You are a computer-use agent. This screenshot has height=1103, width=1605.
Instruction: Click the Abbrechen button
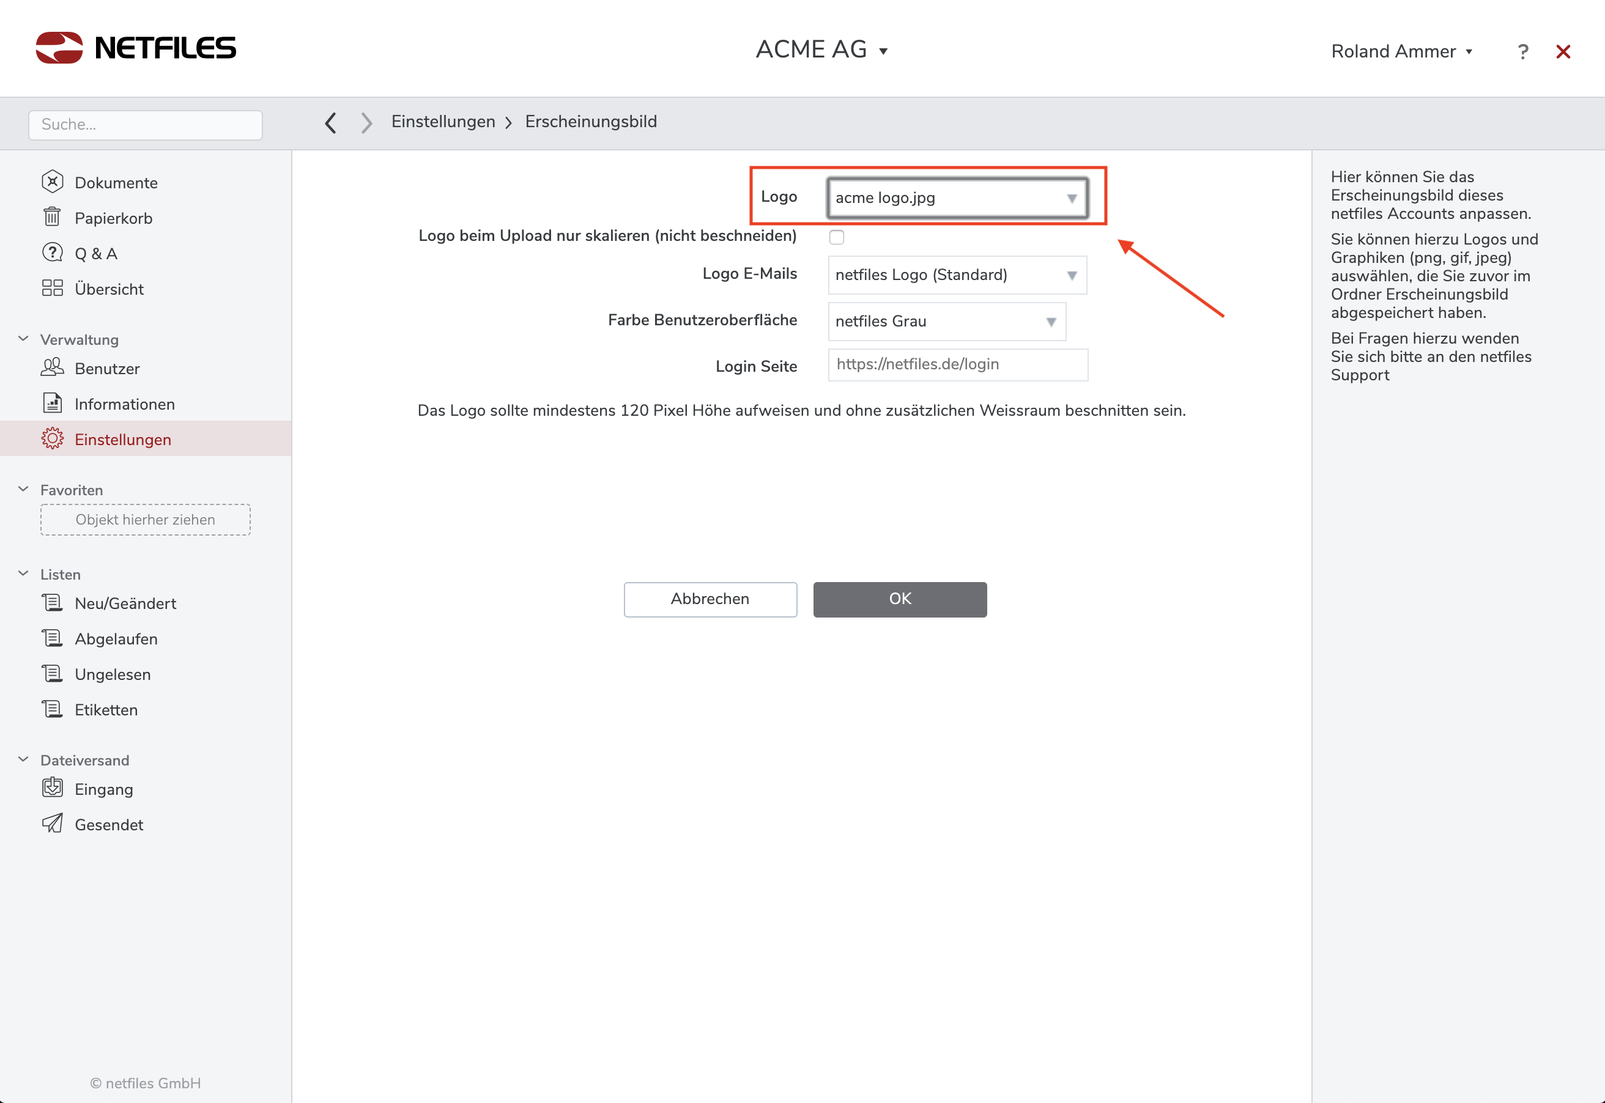click(x=710, y=599)
